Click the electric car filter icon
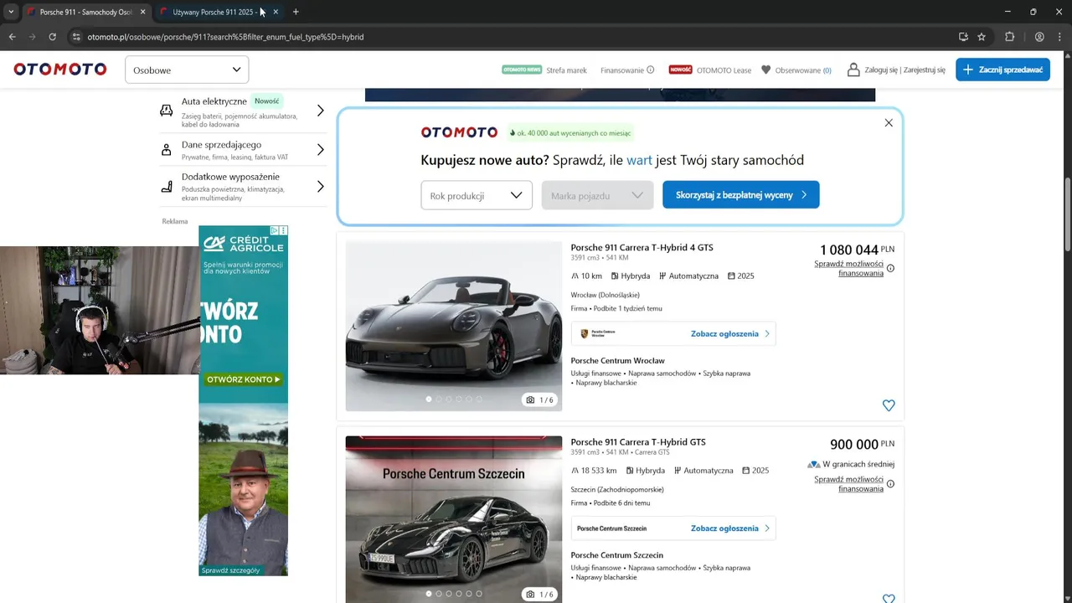Image resolution: width=1072 pixels, height=603 pixels. (167, 110)
